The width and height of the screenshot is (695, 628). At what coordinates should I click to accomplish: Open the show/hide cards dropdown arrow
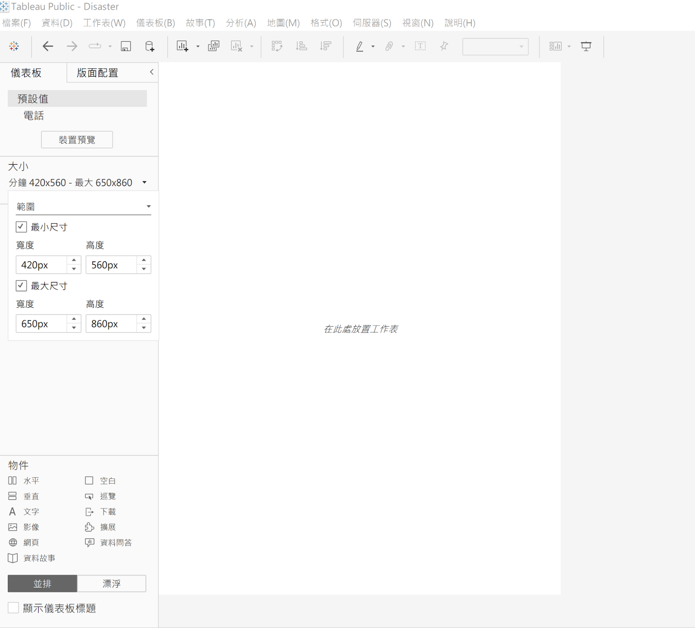(569, 47)
